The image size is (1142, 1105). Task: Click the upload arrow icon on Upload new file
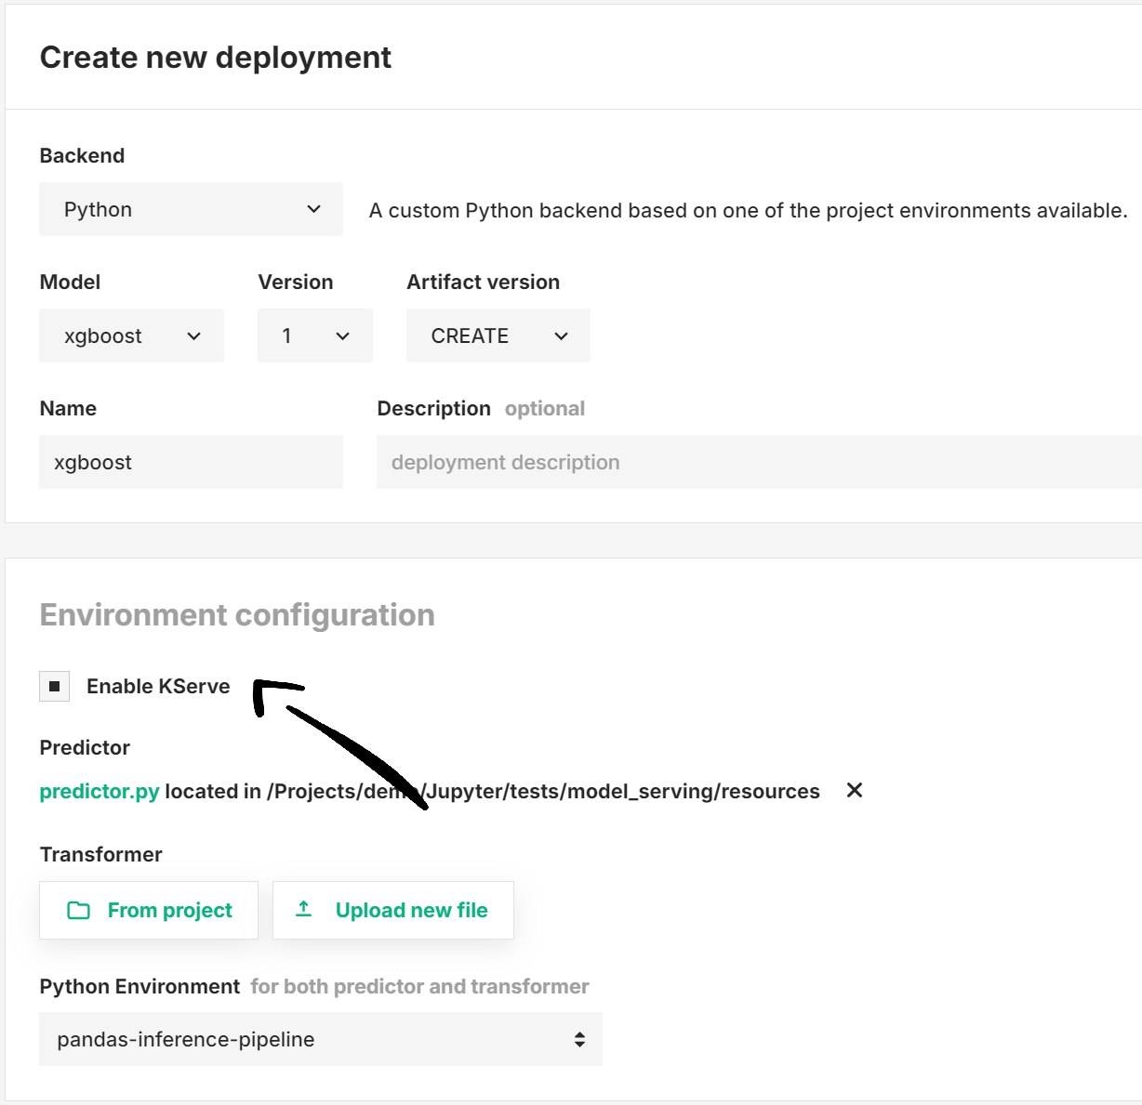click(303, 910)
